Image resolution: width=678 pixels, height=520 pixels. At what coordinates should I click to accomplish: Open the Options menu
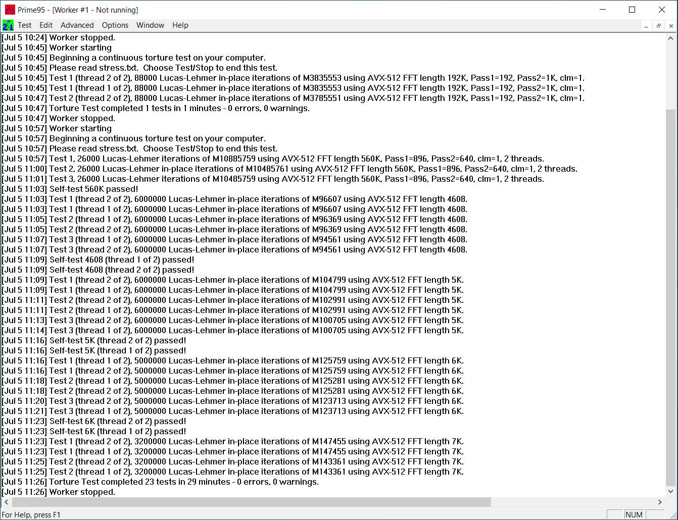click(x=115, y=25)
